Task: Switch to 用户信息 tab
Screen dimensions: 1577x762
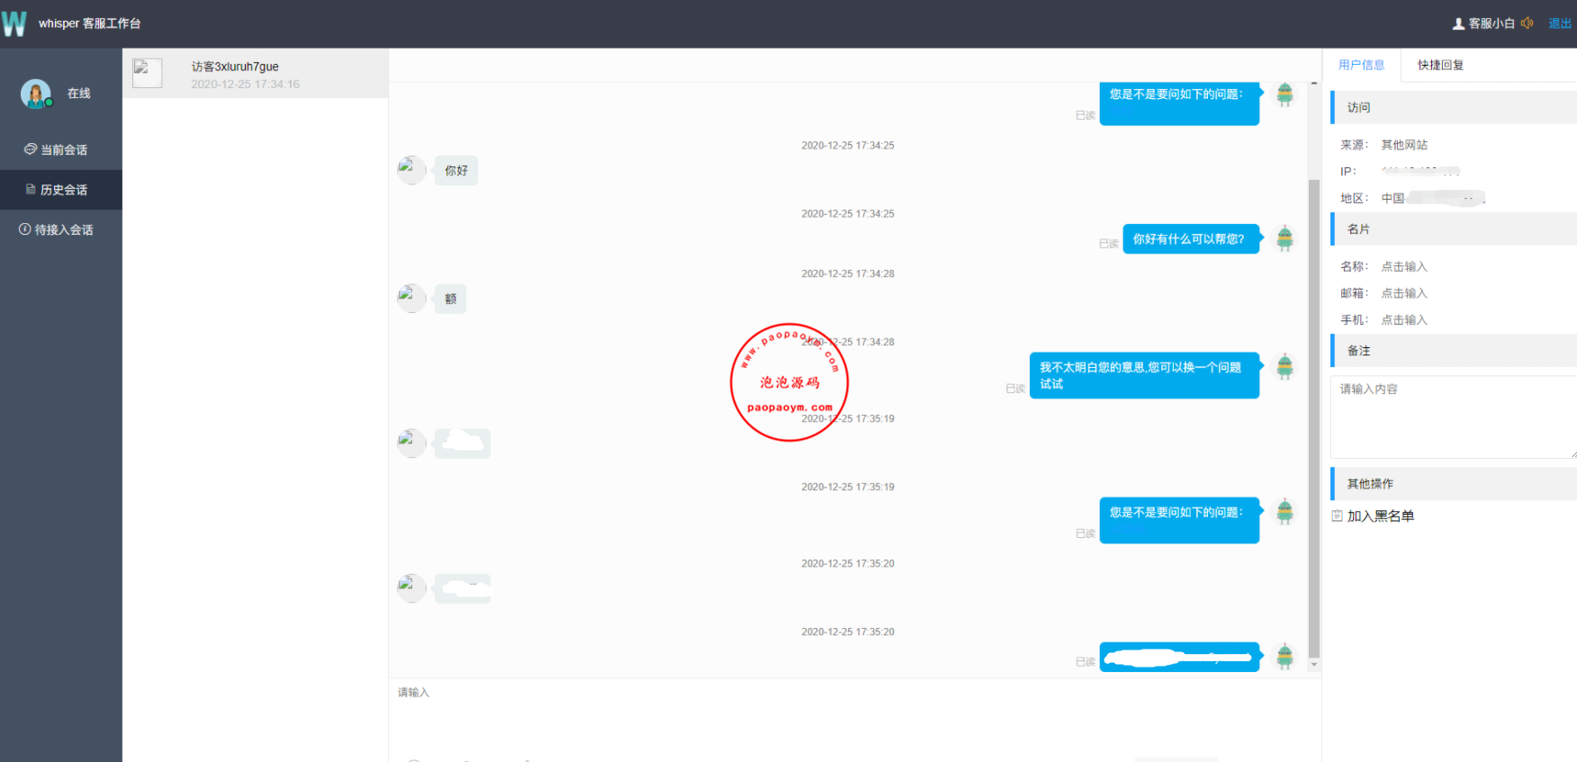Action: (x=1361, y=65)
